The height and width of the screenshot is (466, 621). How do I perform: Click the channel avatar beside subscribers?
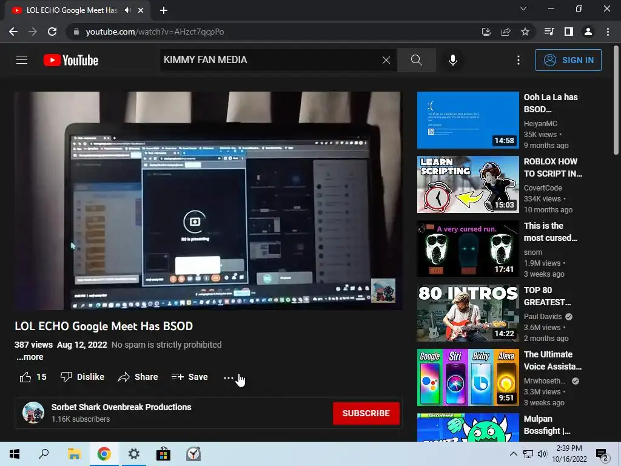[33, 413]
